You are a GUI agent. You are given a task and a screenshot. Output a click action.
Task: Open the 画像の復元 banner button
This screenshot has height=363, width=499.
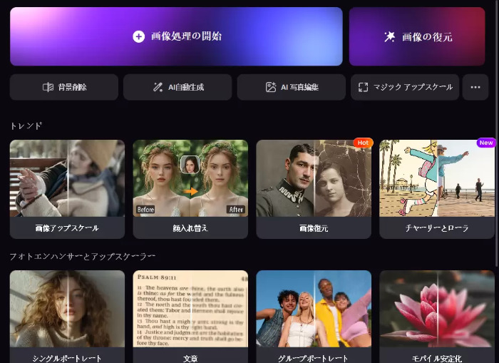pos(417,36)
